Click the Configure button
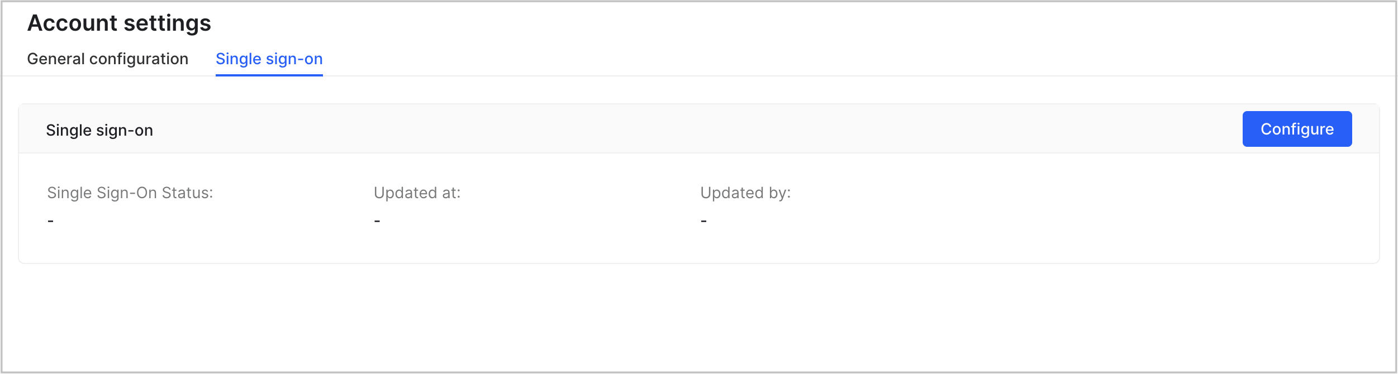Screen dimensions: 1398x374 1296,129
